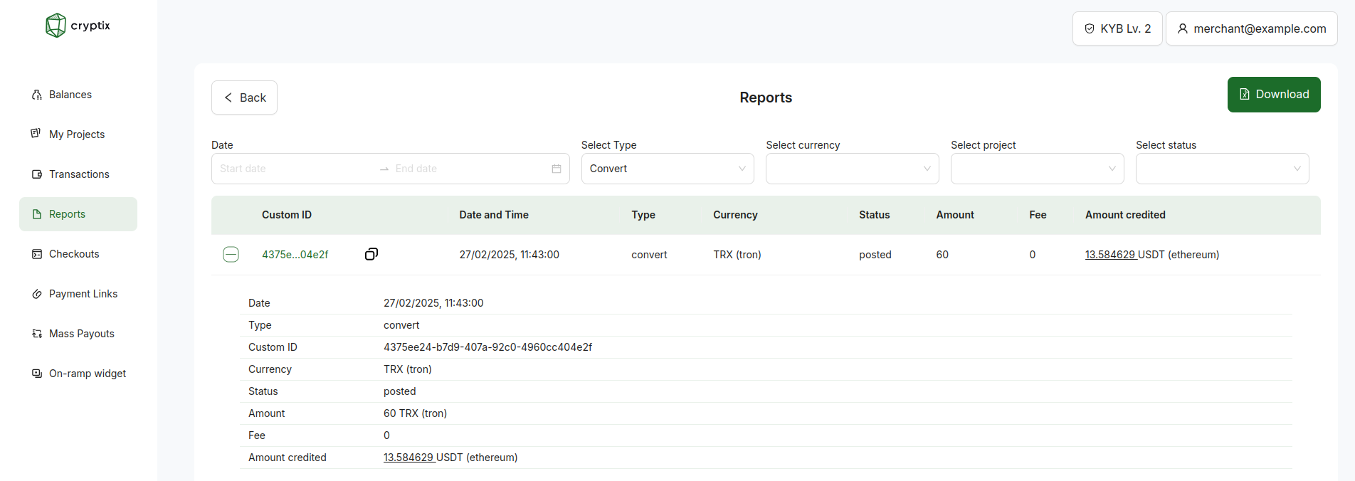1355x481 pixels.
Task: Click the Balances sidebar icon
Action: coord(37,95)
